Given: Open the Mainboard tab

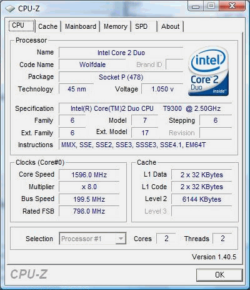Looking at the screenshot, I should [x=81, y=26].
